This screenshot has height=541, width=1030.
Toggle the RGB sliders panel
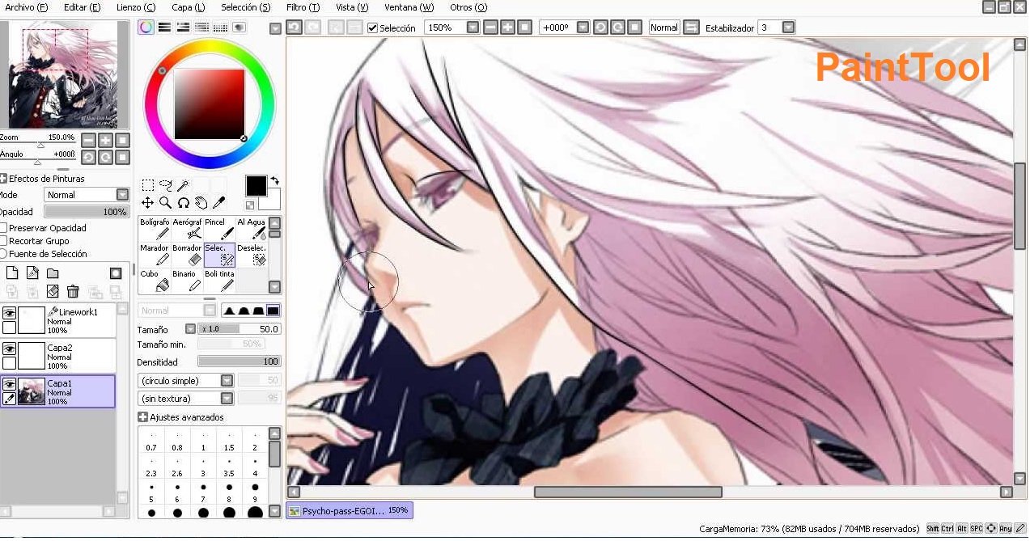[x=164, y=27]
